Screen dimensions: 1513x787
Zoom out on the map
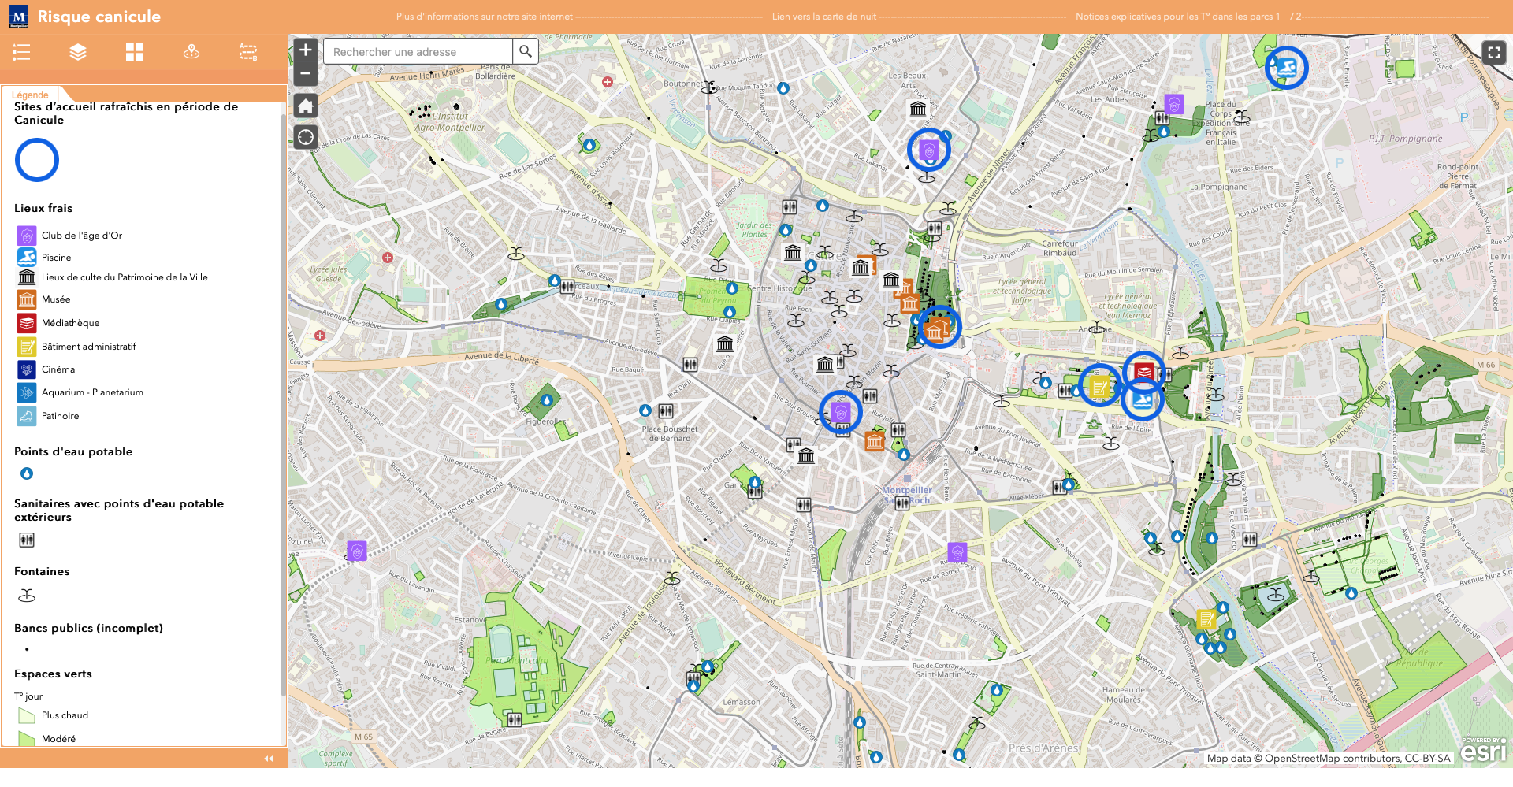(306, 74)
